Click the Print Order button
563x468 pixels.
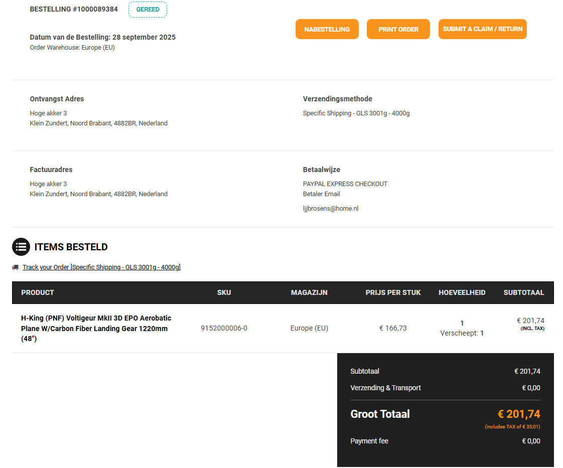[x=398, y=29]
